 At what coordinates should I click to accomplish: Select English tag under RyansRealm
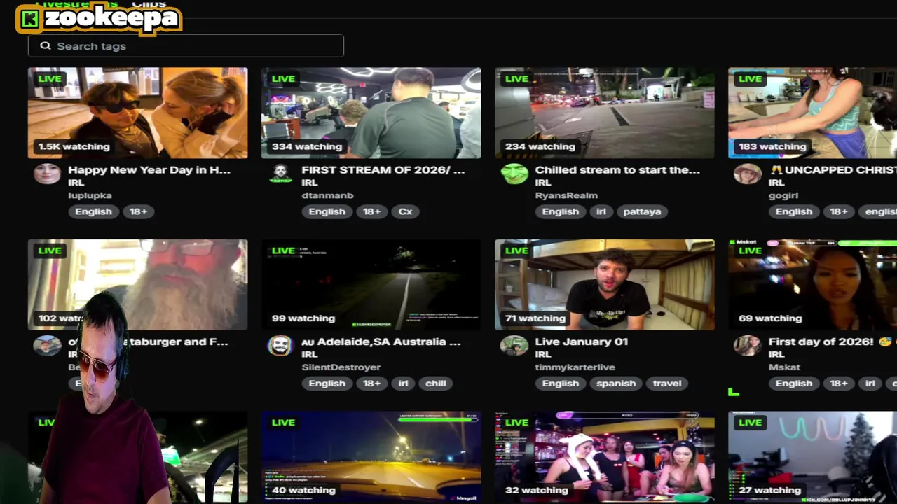560,211
